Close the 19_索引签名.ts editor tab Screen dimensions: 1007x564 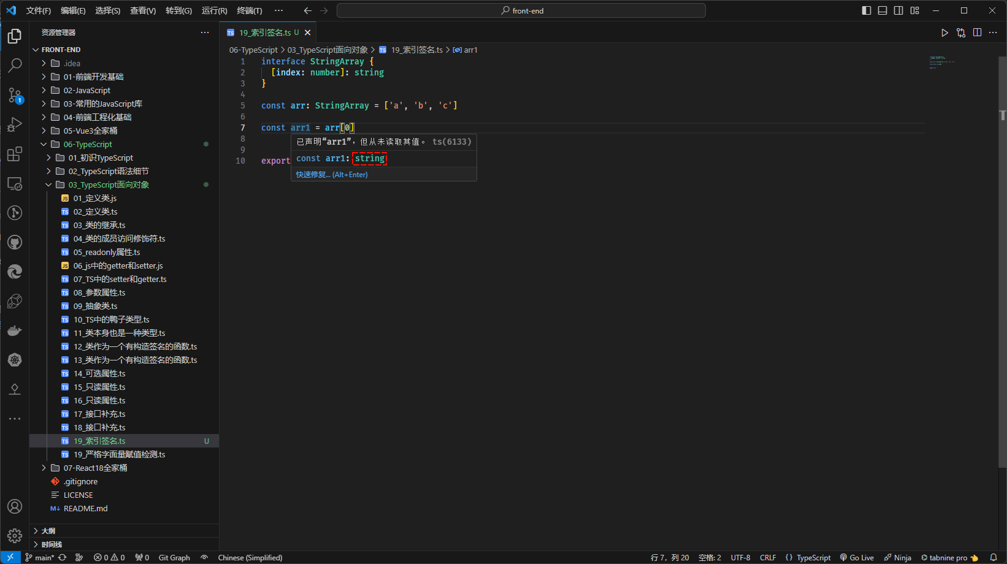point(308,32)
